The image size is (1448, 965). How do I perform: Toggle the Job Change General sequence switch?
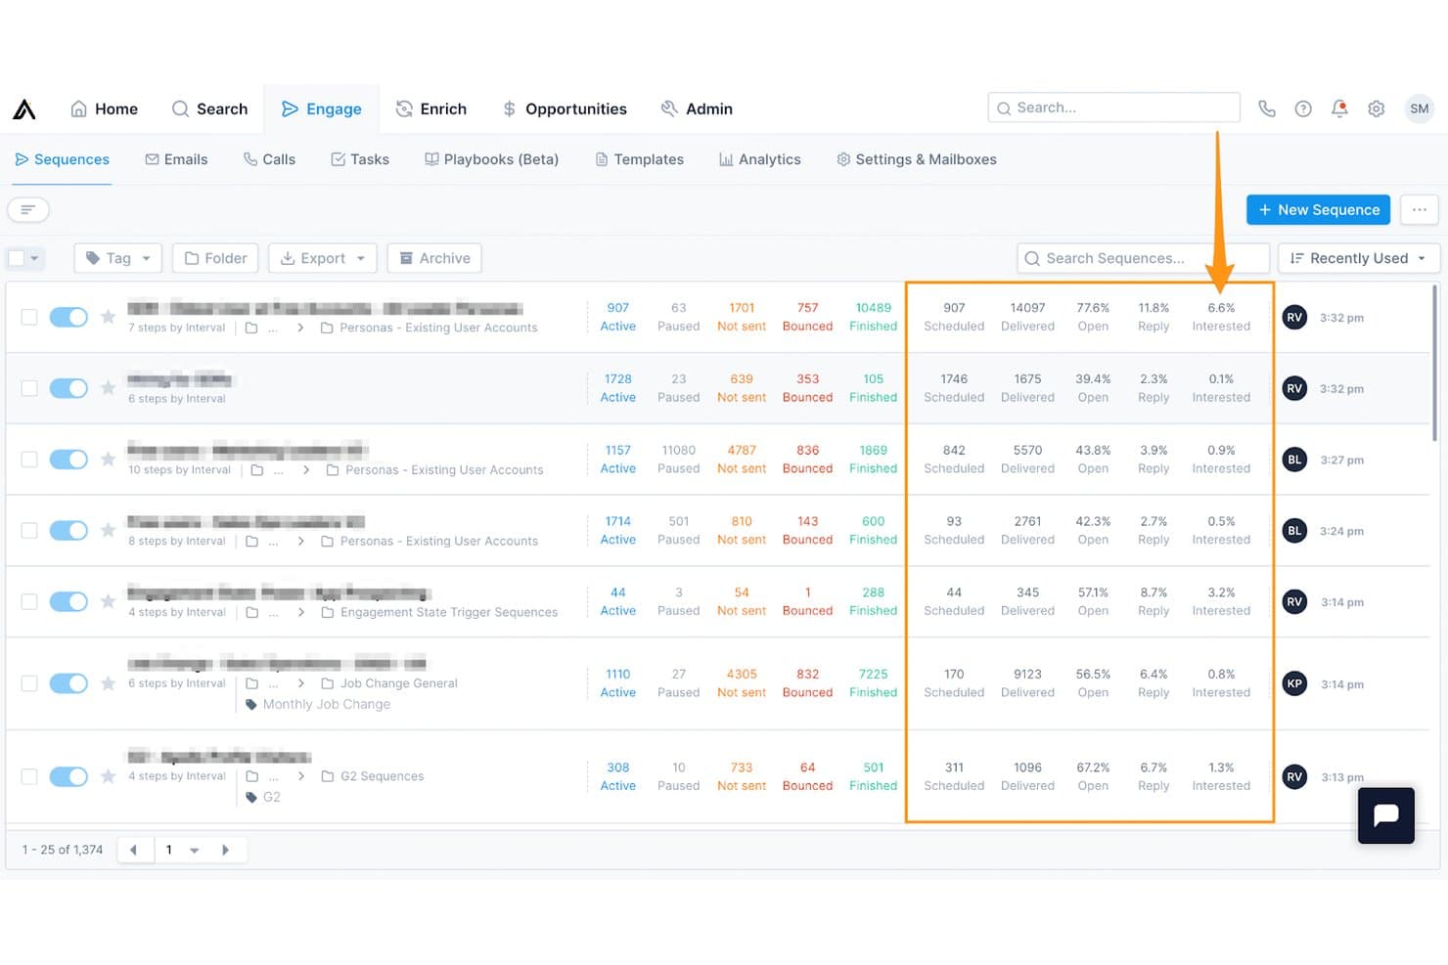(68, 683)
